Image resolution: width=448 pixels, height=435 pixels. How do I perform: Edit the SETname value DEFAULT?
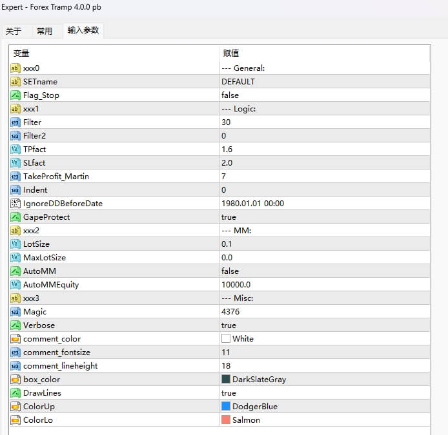(324, 82)
